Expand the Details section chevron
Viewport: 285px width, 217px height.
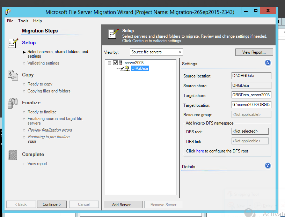point(268,166)
